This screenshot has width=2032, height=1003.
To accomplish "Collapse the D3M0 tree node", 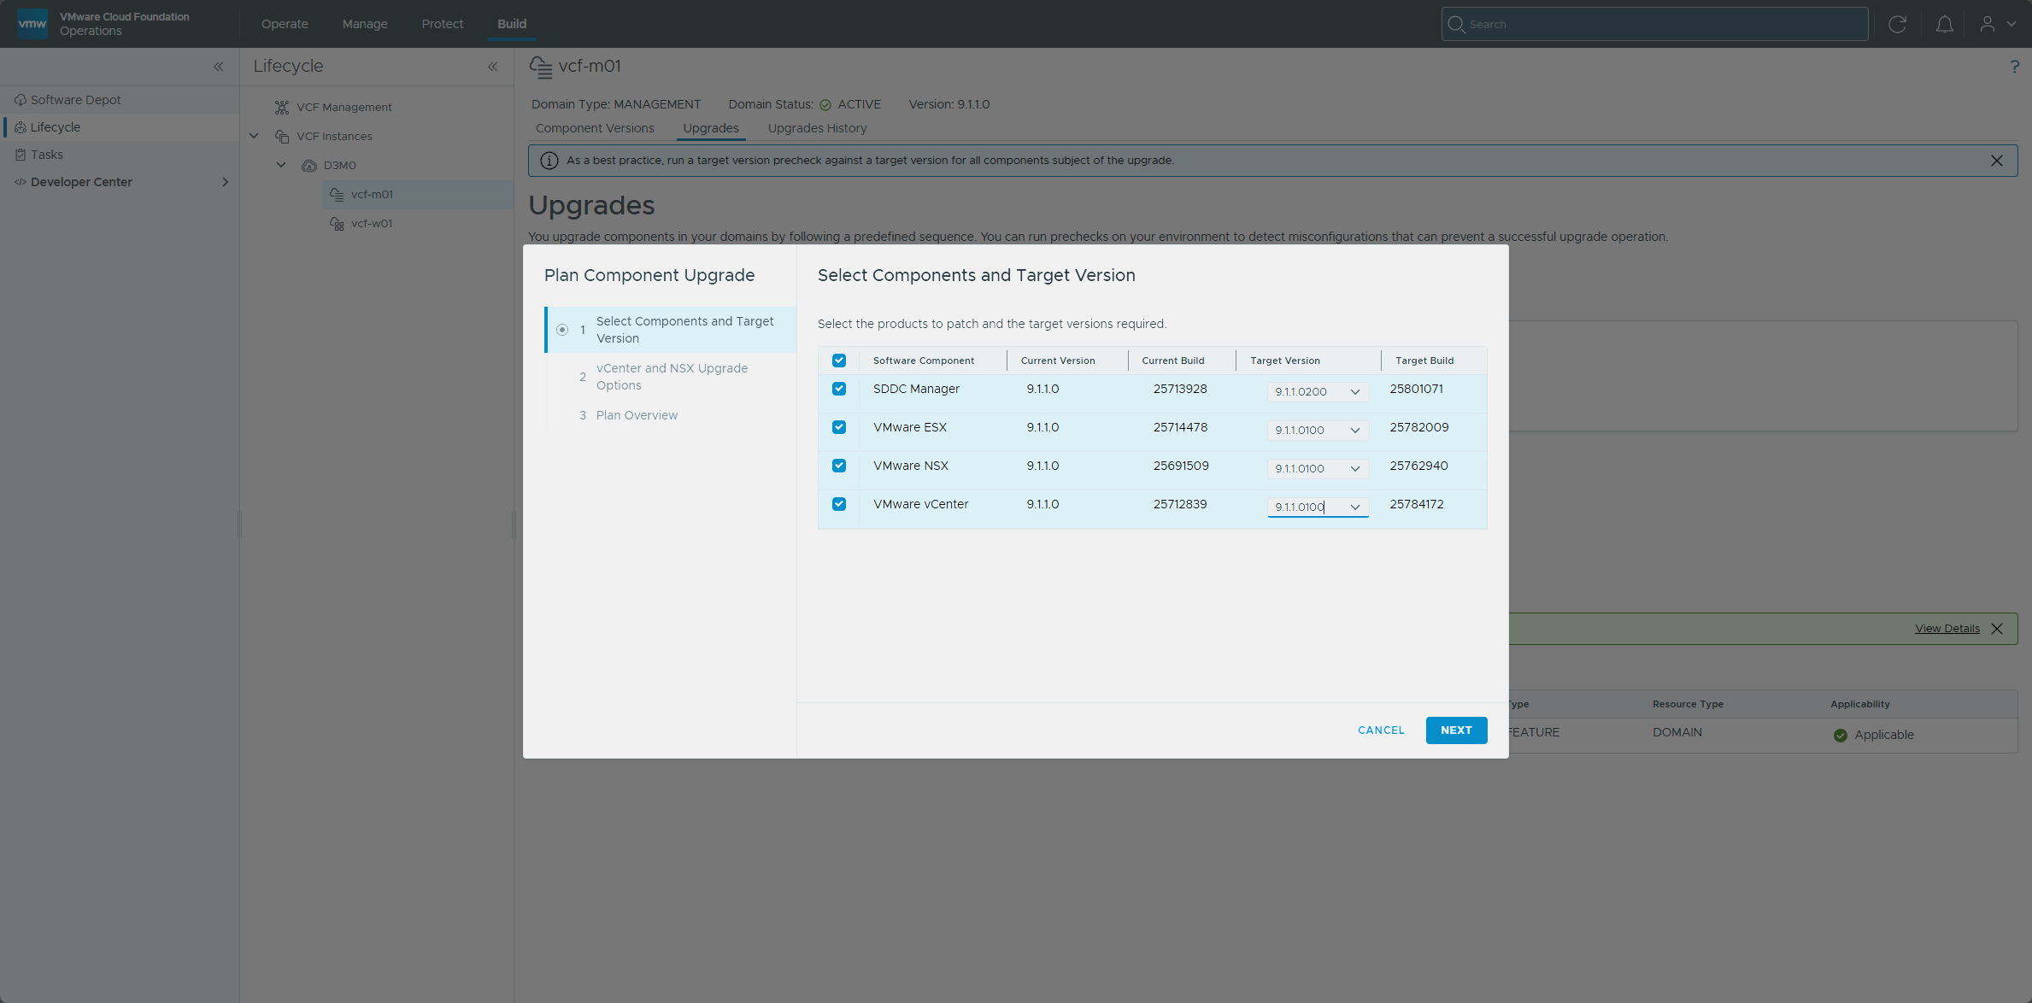I will (x=281, y=165).
